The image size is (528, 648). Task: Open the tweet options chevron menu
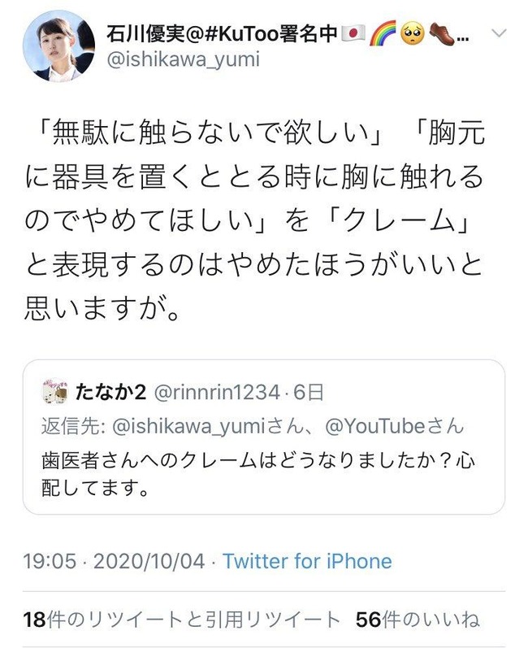click(x=500, y=33)
